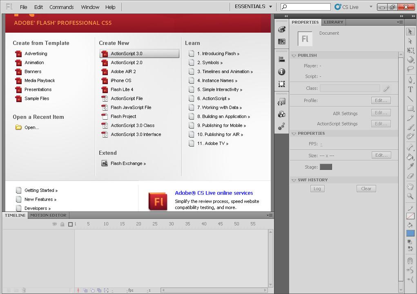This screenshot has width=417, height=294.
Task: Click the blue fill color swatch
Action: (x=410, y=234)
